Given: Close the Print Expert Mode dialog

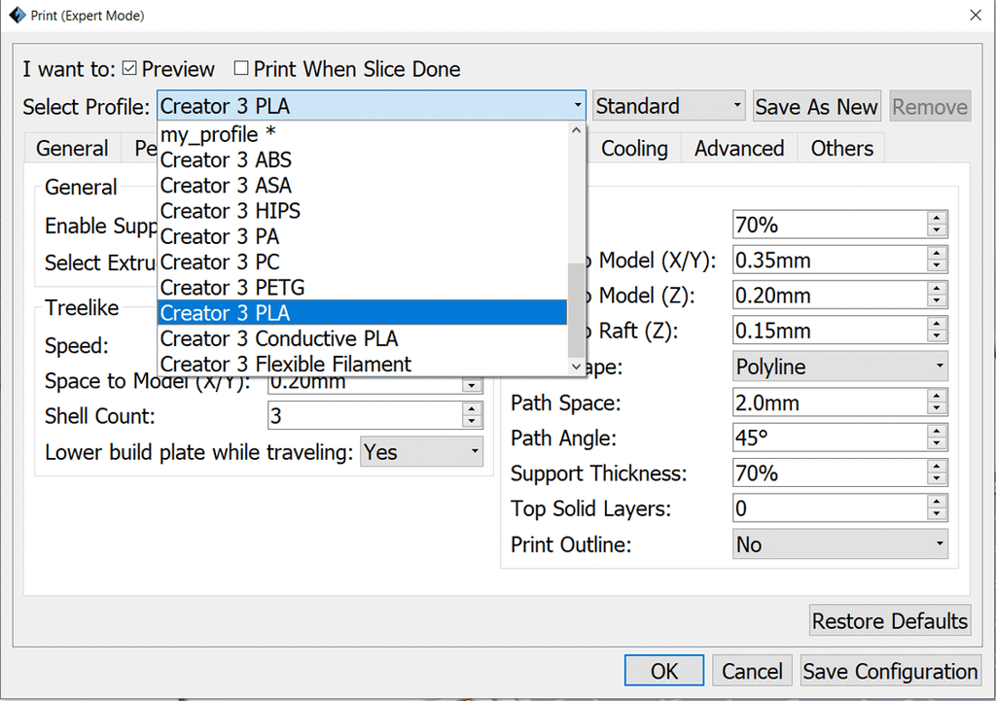Looking at the screenshot, I should 975,16.
